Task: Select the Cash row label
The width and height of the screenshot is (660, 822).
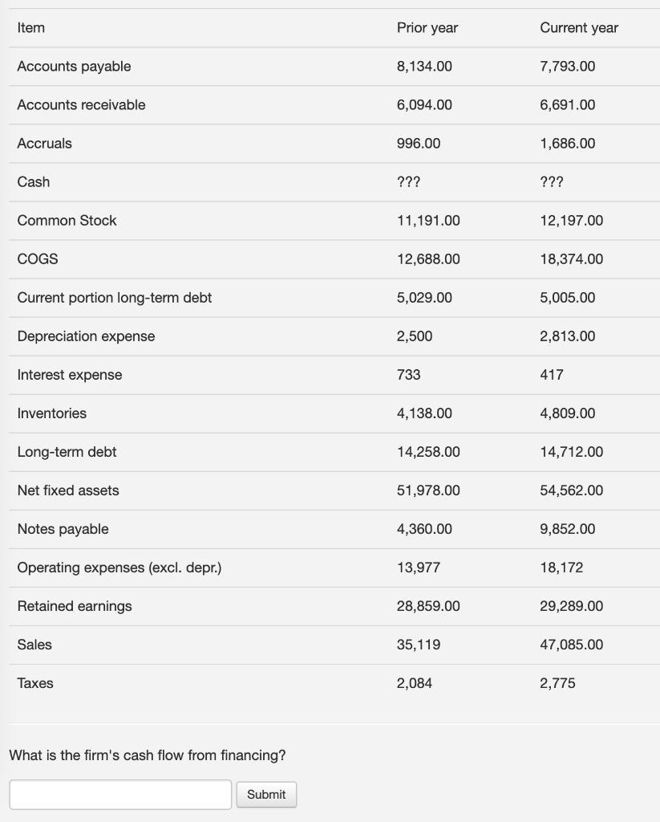Action: click(34, 182)
